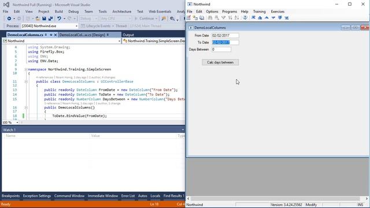370x208 pixels.
Task: Click the Navigate Backward toolbar icon
Action: [9, 18]
